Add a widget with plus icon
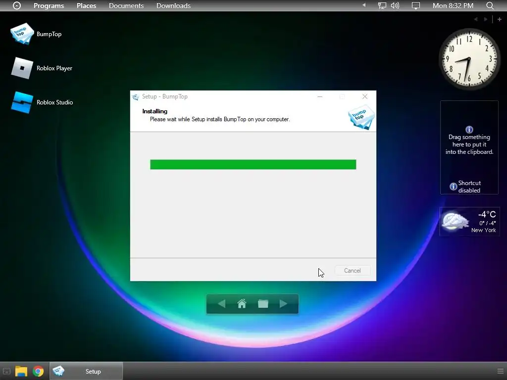The height and width of the screenshot is (380, 507). 499,19
